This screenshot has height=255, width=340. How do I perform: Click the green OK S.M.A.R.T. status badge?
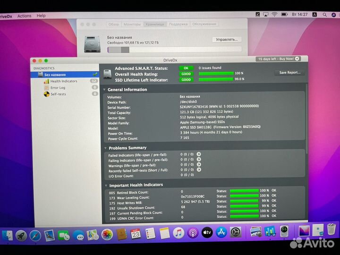point(186,68)
